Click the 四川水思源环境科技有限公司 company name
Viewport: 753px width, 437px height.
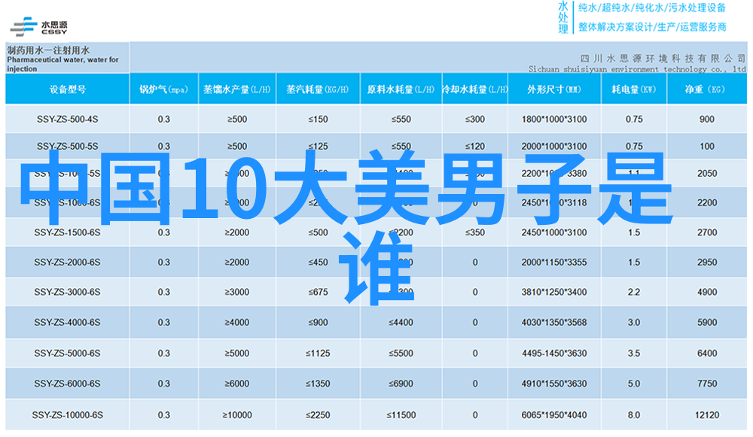(x=662, y=59)
